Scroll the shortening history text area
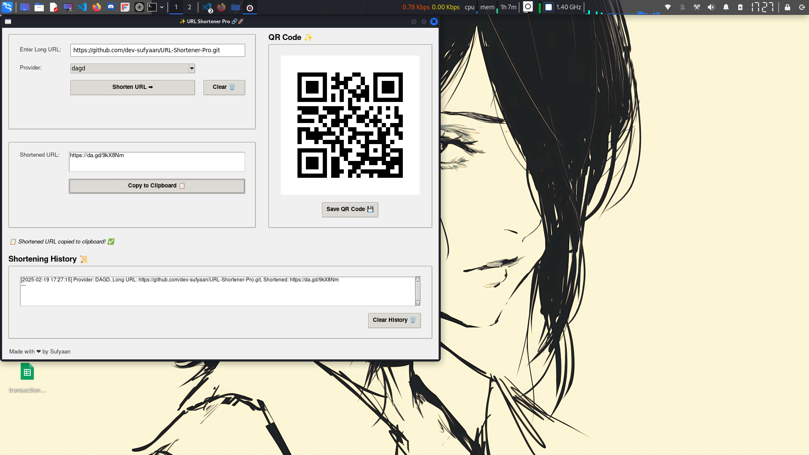This screenshot has height=455, width=809. pyautogui.click(x=417, y=290)
